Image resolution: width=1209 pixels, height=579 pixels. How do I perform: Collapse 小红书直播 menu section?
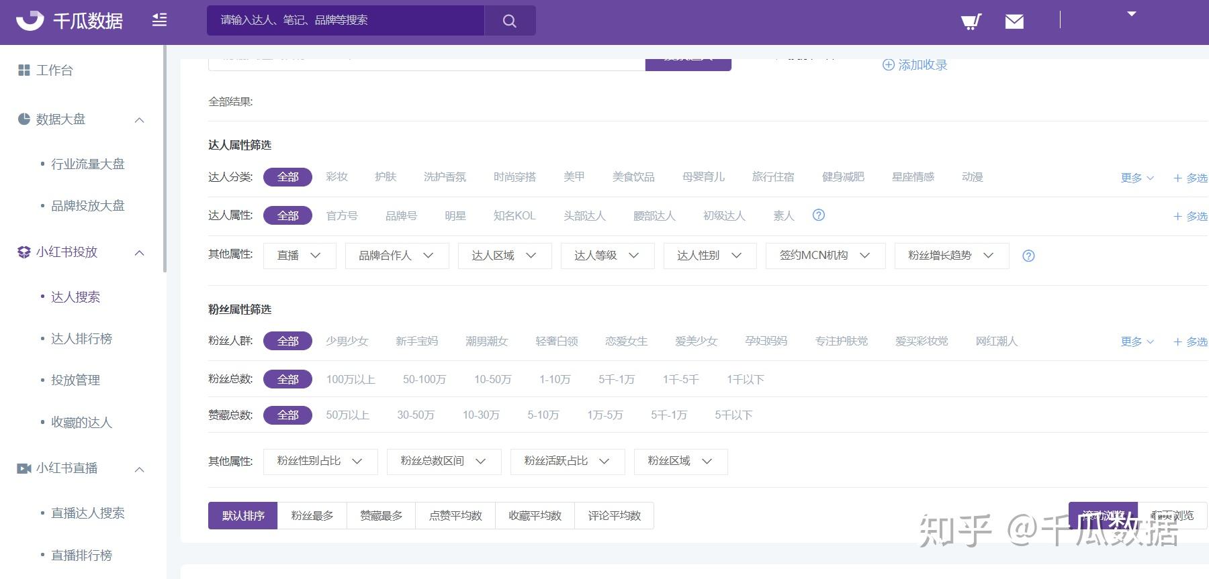tap(140, 470)
